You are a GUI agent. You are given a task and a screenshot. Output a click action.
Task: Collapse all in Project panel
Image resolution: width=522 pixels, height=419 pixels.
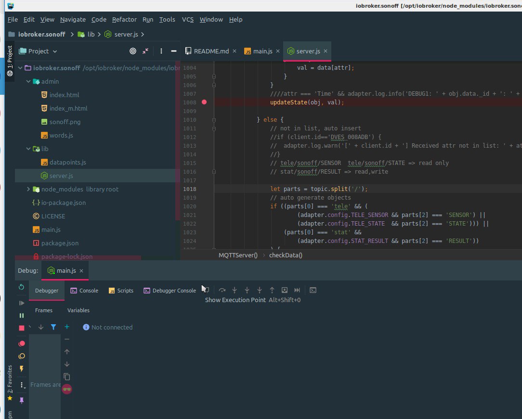click(x=145, y=51)
